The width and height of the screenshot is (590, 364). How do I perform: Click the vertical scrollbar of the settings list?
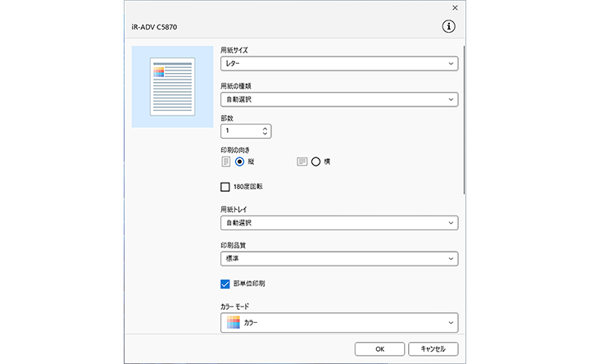coord(465,123)
